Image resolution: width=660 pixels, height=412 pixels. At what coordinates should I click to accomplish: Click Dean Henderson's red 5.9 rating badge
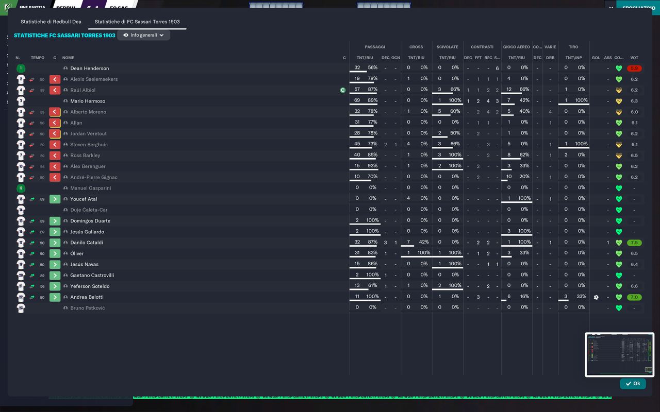click(634, 68)
